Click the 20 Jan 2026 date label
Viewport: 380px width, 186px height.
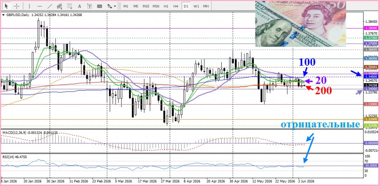tap(33, 181)
